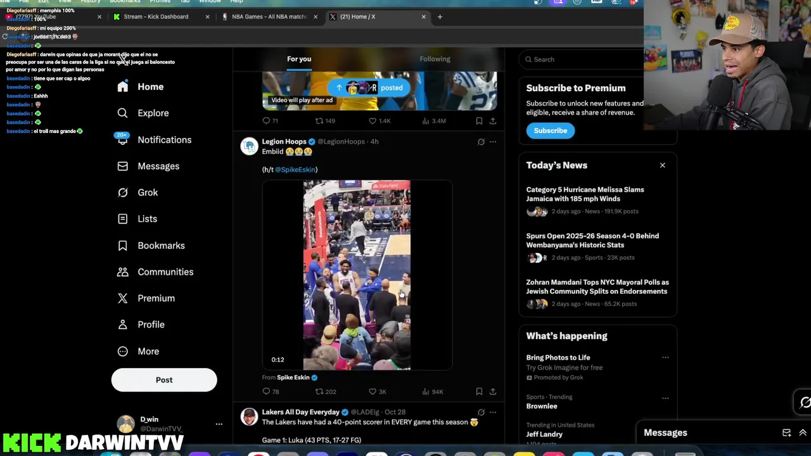Open the Lists icon in sidebar

[x=122, y=219]
